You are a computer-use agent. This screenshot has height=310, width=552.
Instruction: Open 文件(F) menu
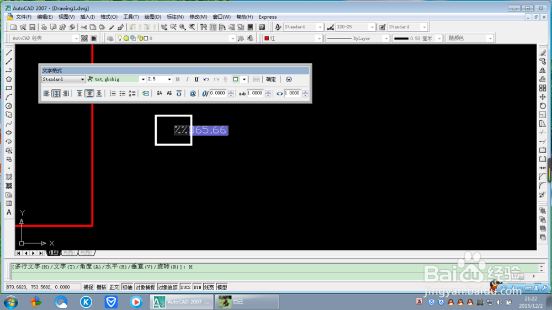click(24, 17)
